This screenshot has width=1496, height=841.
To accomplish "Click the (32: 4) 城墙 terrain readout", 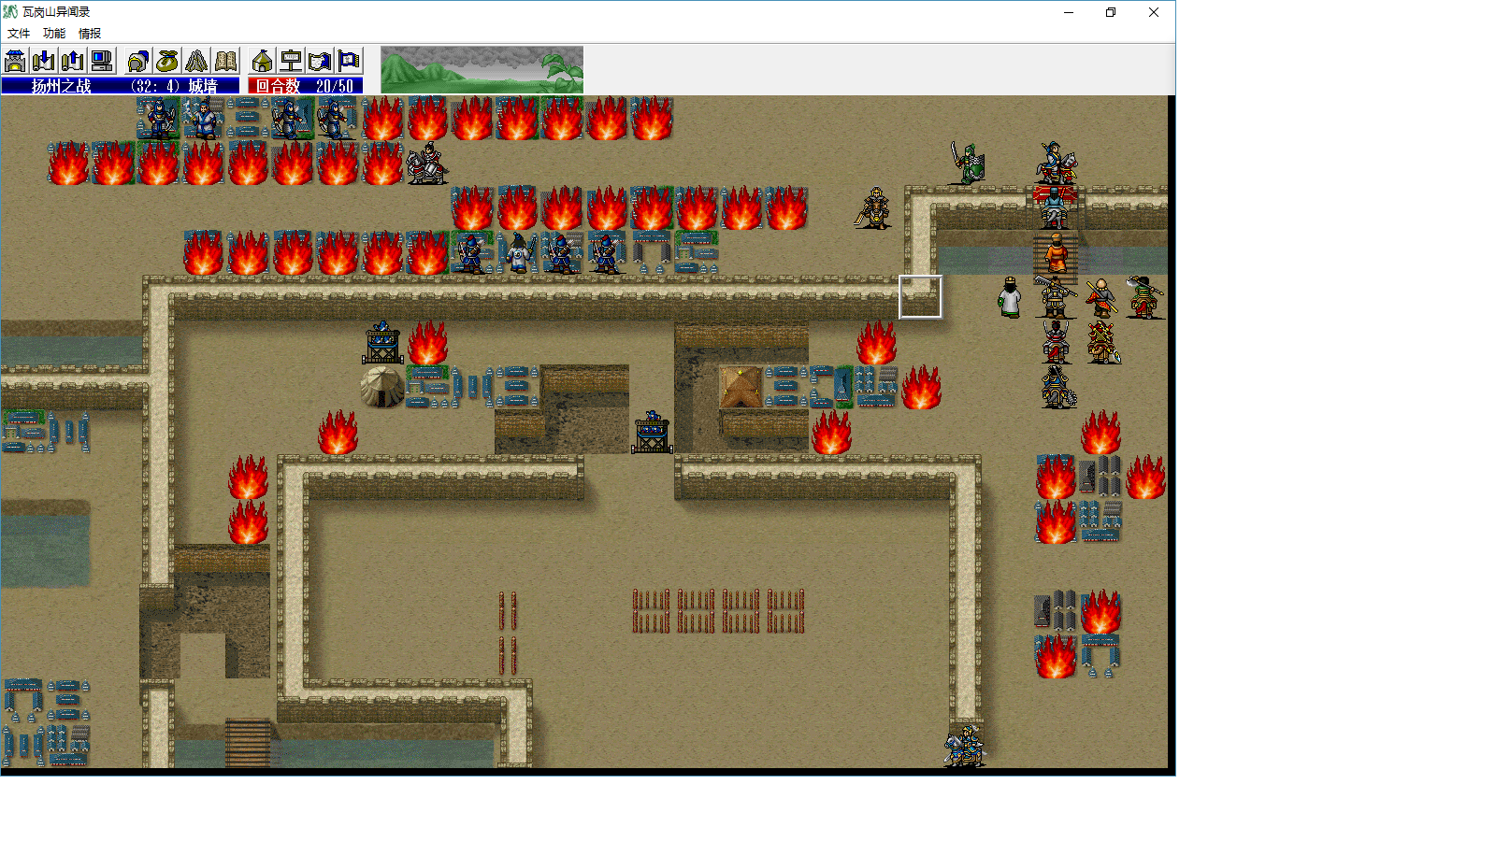I will [174, 86].
